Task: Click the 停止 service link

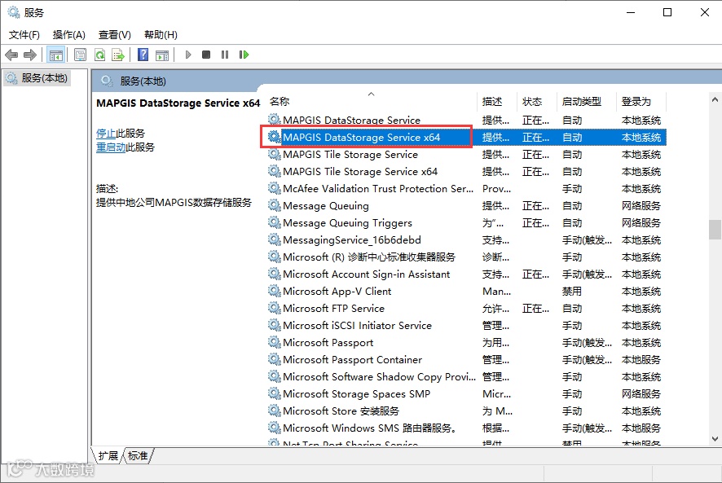Action: [x=105, y=134]
